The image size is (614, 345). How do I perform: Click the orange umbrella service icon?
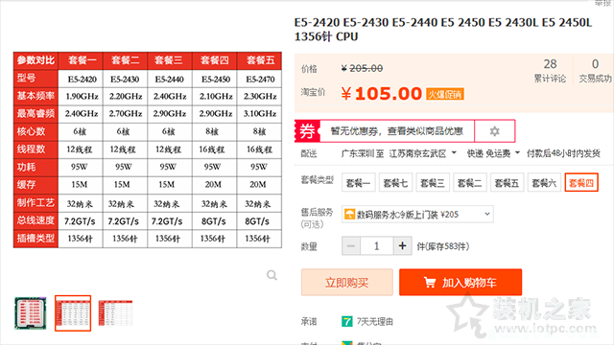coord(349,214)
